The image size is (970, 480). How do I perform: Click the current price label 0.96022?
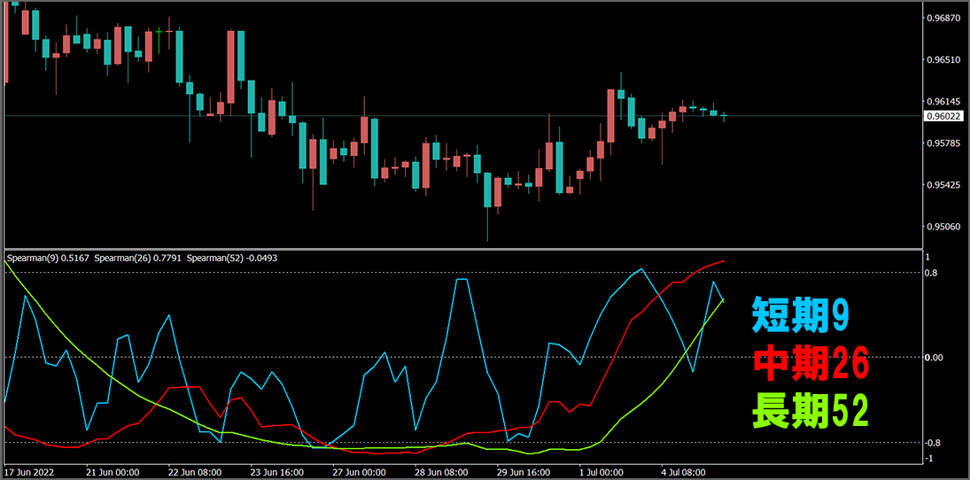[943, 116]
